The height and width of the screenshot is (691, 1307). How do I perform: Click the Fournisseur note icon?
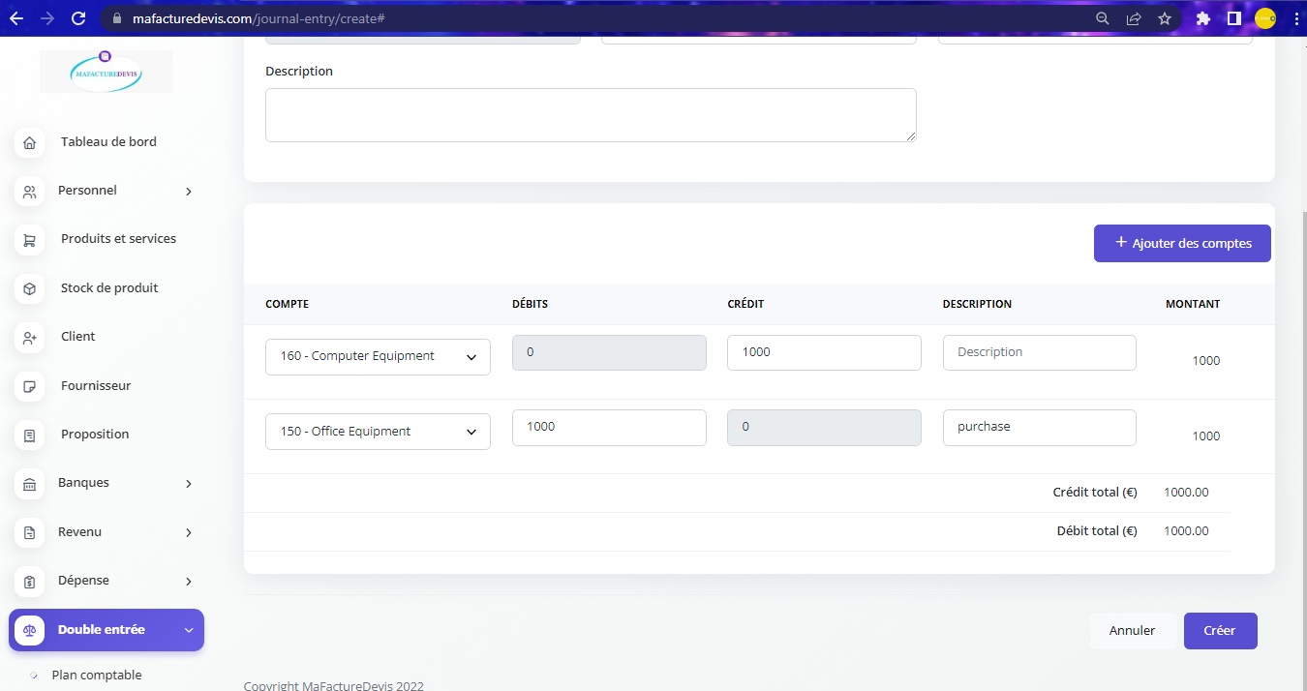29,386
